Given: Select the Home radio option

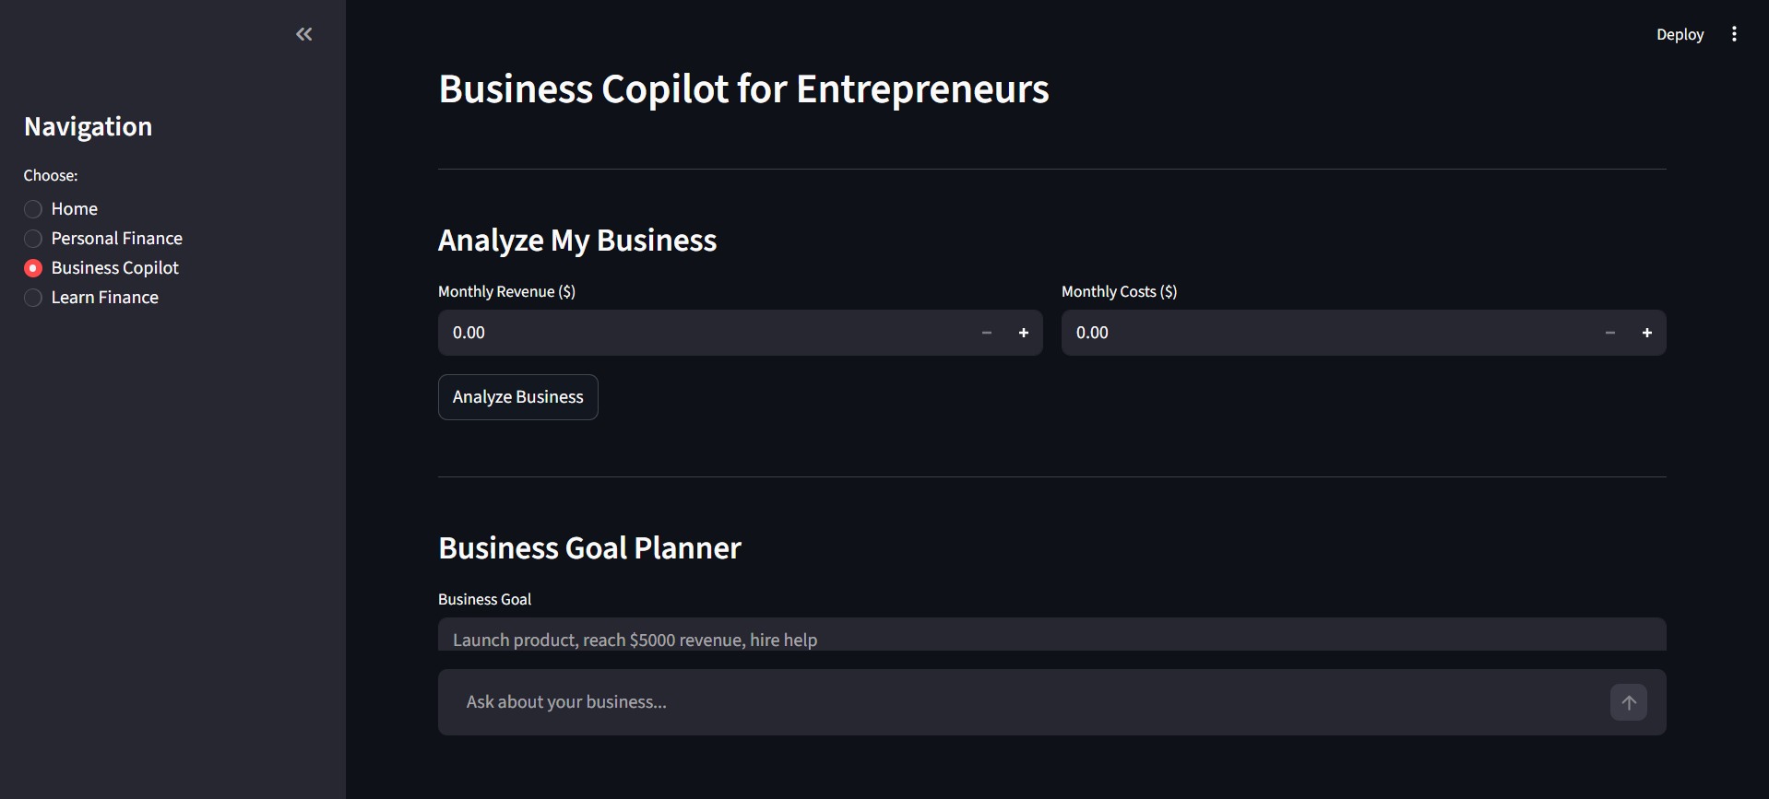Looking at the screenshot, I should [33, 209].
